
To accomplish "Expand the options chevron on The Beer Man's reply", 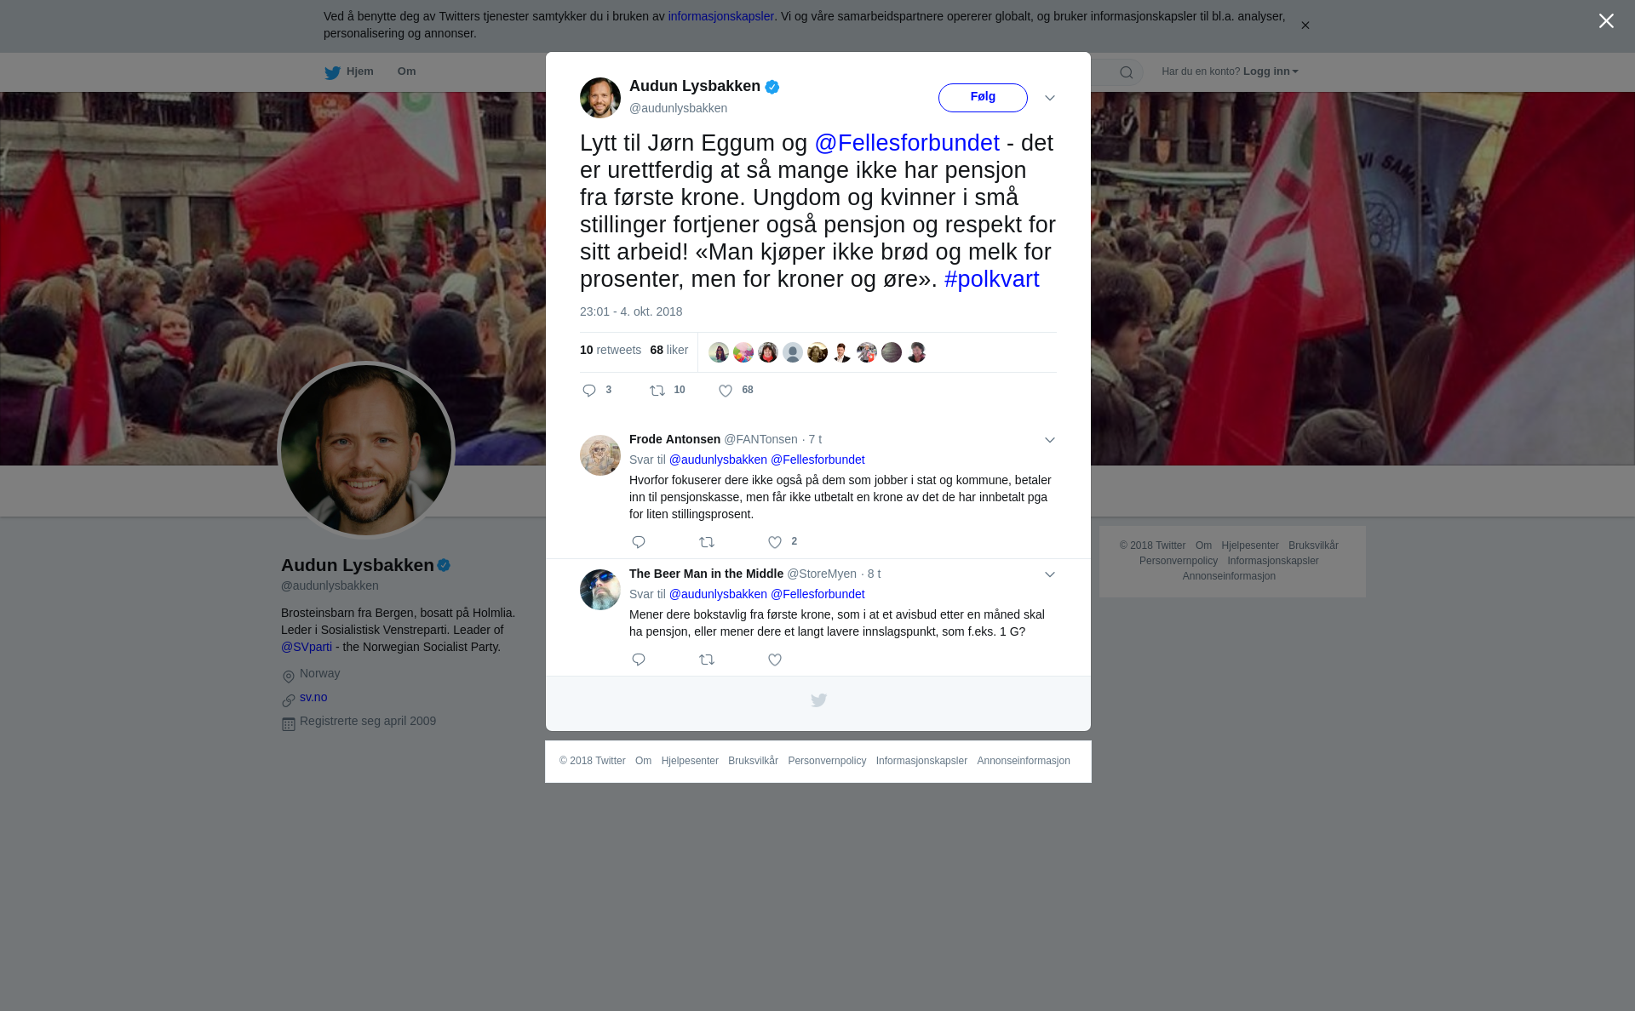I will 1050,574.
